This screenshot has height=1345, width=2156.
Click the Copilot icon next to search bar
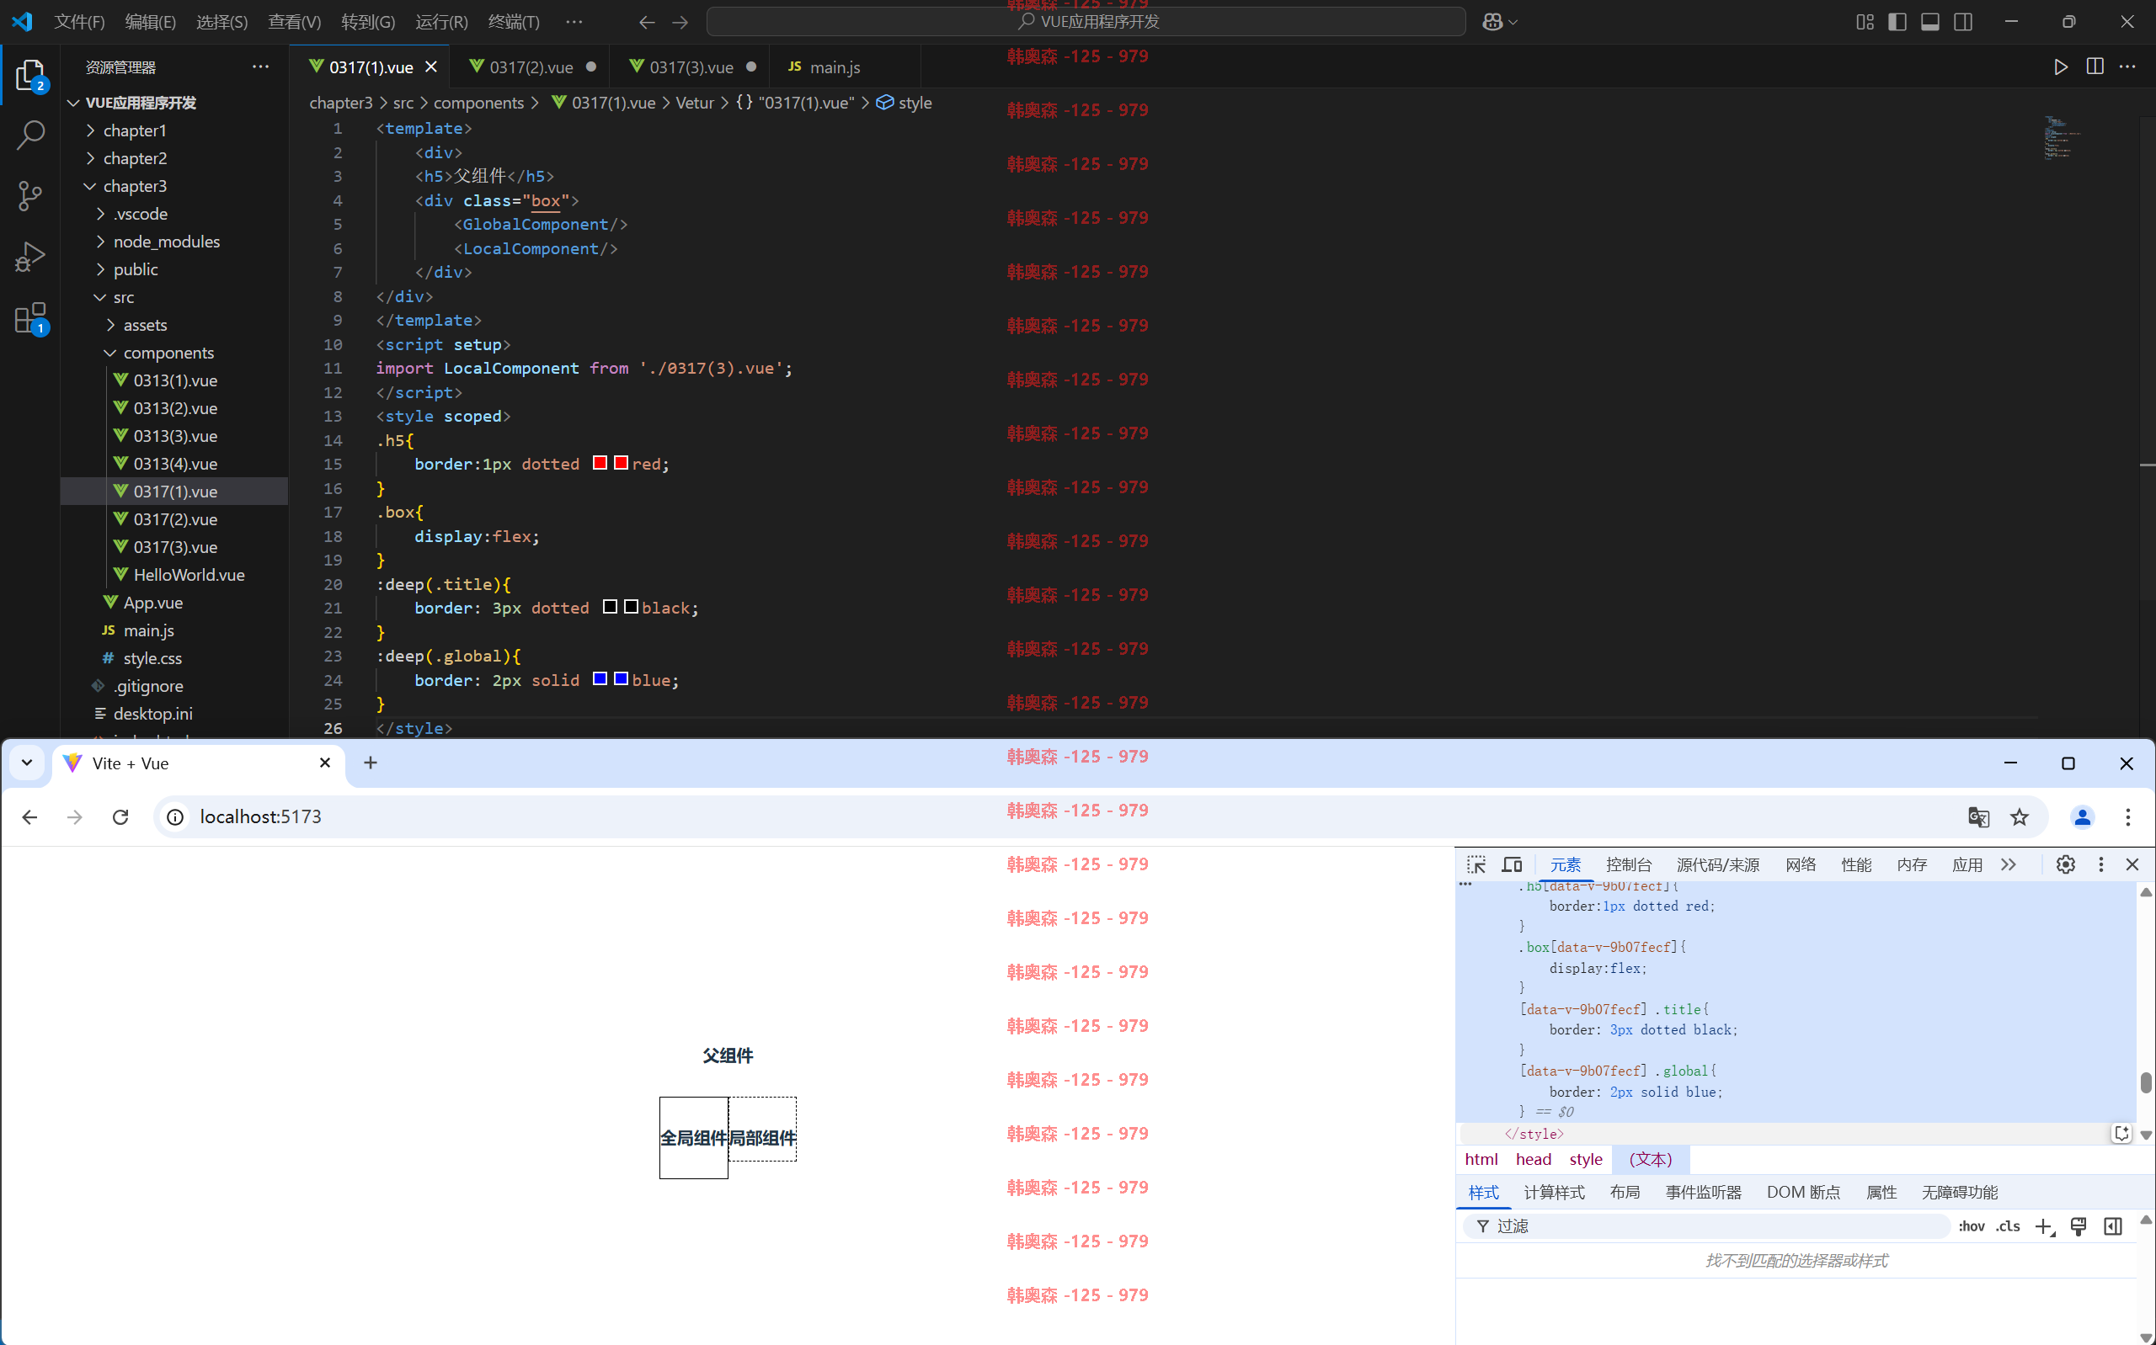point(1493,21)
